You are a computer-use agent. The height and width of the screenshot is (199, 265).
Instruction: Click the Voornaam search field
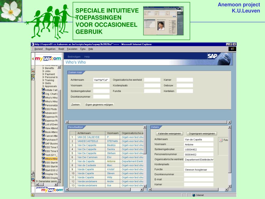[x=101, y=86]
